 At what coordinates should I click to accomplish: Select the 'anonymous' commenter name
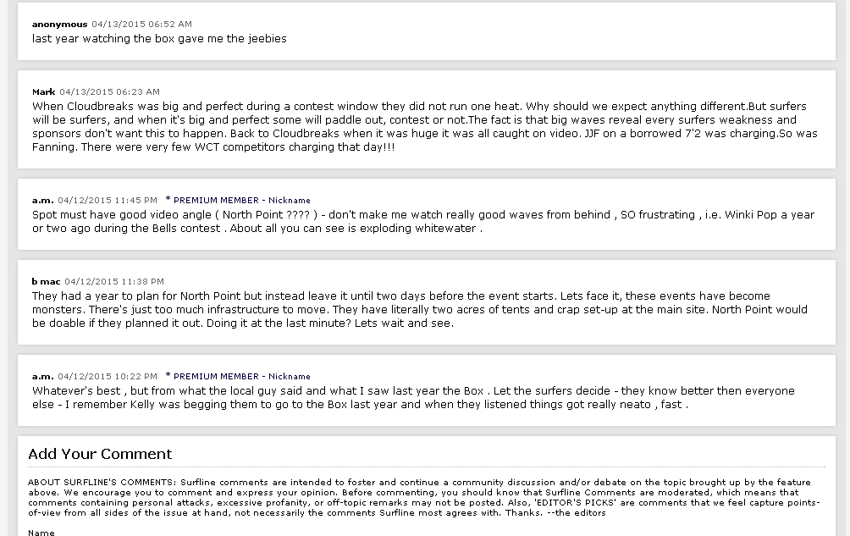coord(59,25)
